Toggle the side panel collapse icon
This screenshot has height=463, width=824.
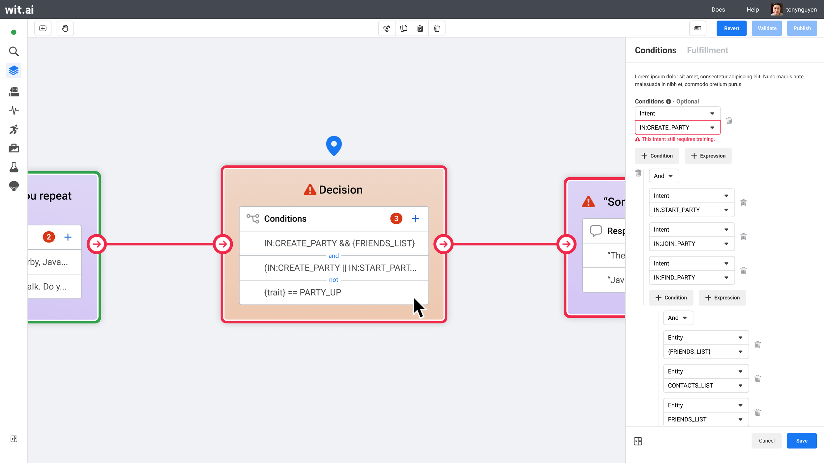(638, 441)
